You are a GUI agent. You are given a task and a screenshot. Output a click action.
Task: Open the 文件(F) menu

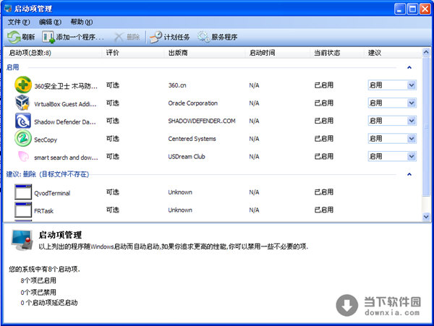[x=19, y=22]
